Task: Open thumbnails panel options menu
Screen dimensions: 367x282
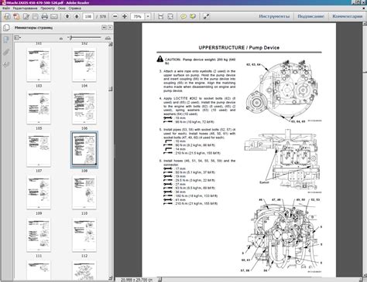Action: point(18,38)
